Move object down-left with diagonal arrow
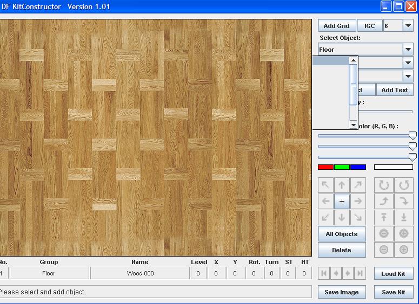419x304 pixels. (326, 217)
